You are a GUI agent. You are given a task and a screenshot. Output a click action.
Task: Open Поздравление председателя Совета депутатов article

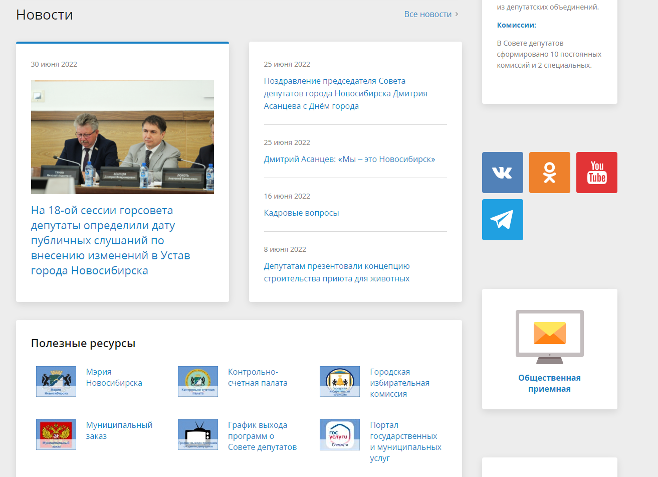(x=345, y=93)
